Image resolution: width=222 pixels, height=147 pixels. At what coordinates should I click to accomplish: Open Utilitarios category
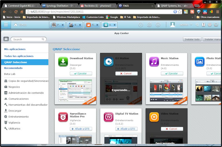12,128
